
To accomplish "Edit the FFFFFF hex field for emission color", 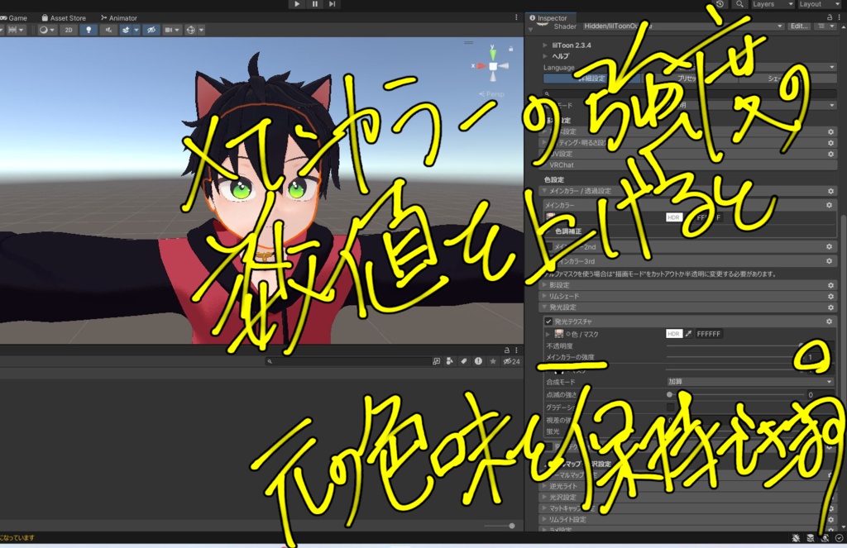I will 708,334.
